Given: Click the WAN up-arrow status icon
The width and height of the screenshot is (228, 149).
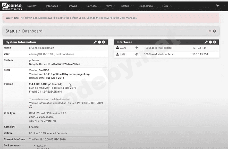Looking at the screenshot, I should pos(137,48).
